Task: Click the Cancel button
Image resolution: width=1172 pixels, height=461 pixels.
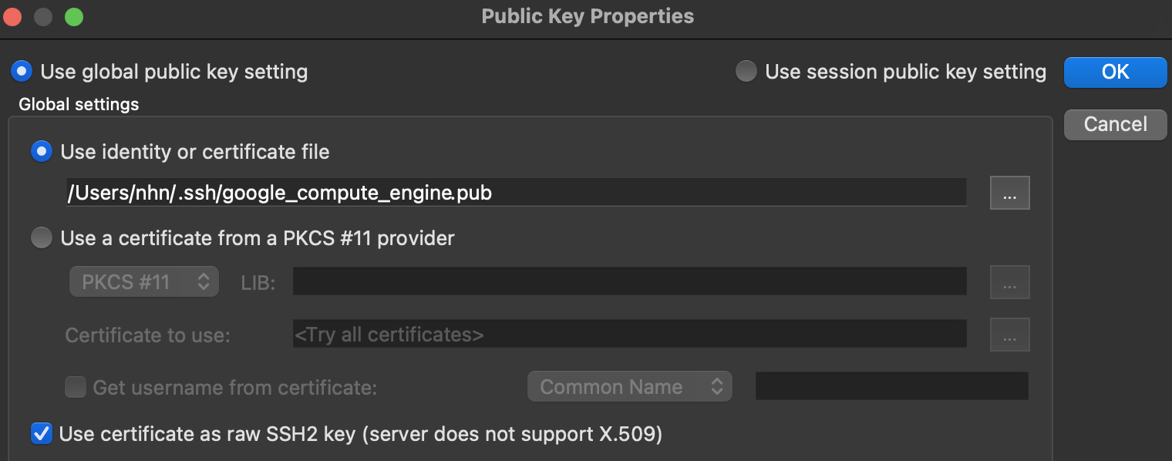Action: 1115,124
